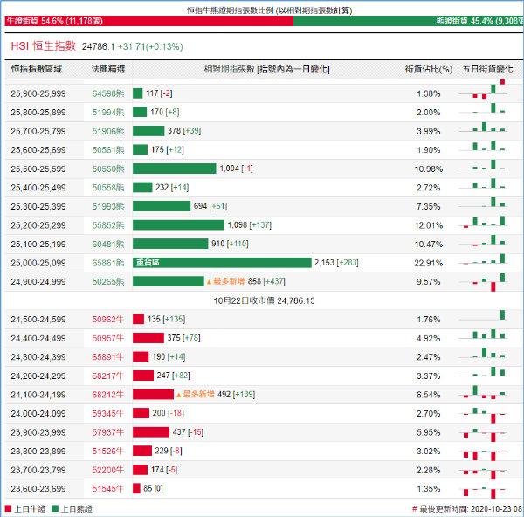Click the 9.57% share value
Image resolution: width=524 pixels, height=517 pixels.
[x=429, y=282]
